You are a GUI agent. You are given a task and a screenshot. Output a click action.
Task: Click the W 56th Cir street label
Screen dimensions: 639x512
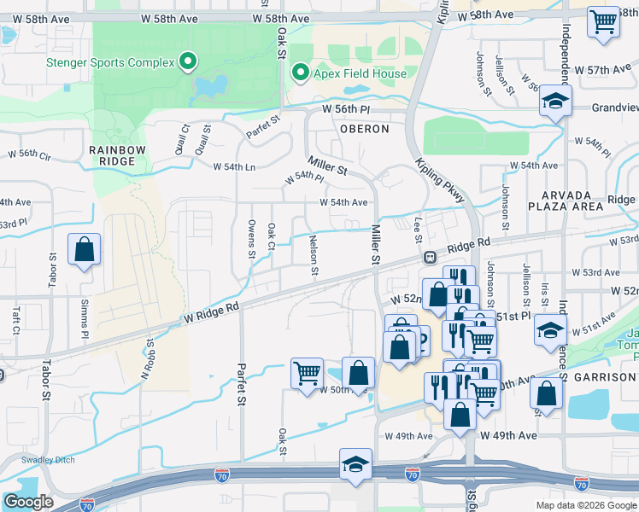[30, 155]
